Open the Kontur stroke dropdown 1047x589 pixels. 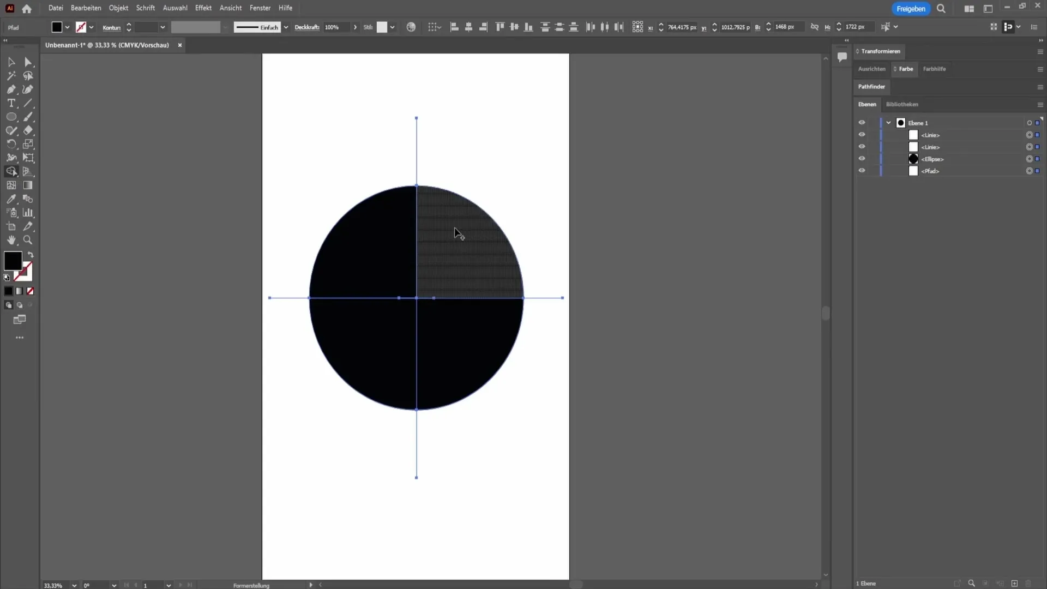[162, 27]
